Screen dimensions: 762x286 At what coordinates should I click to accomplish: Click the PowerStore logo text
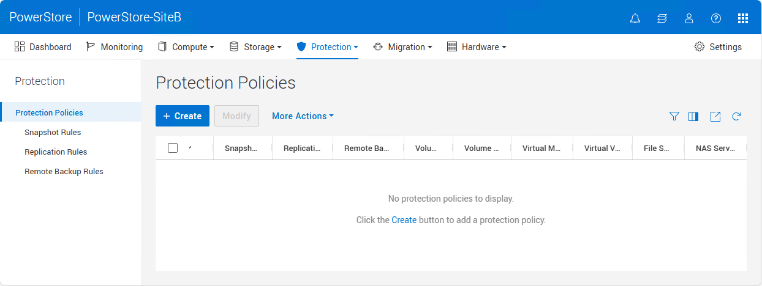click(40, 17)
